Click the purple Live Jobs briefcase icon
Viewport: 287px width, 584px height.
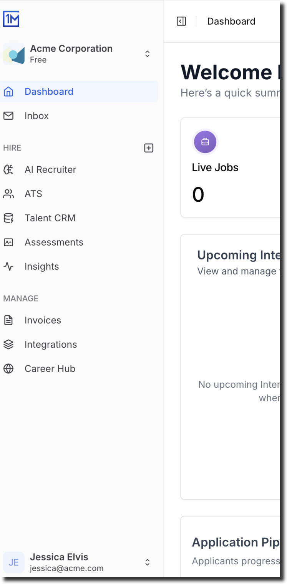(205, 142)
